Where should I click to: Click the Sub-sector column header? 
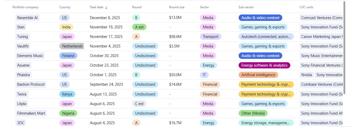click(x=247, y=7)
